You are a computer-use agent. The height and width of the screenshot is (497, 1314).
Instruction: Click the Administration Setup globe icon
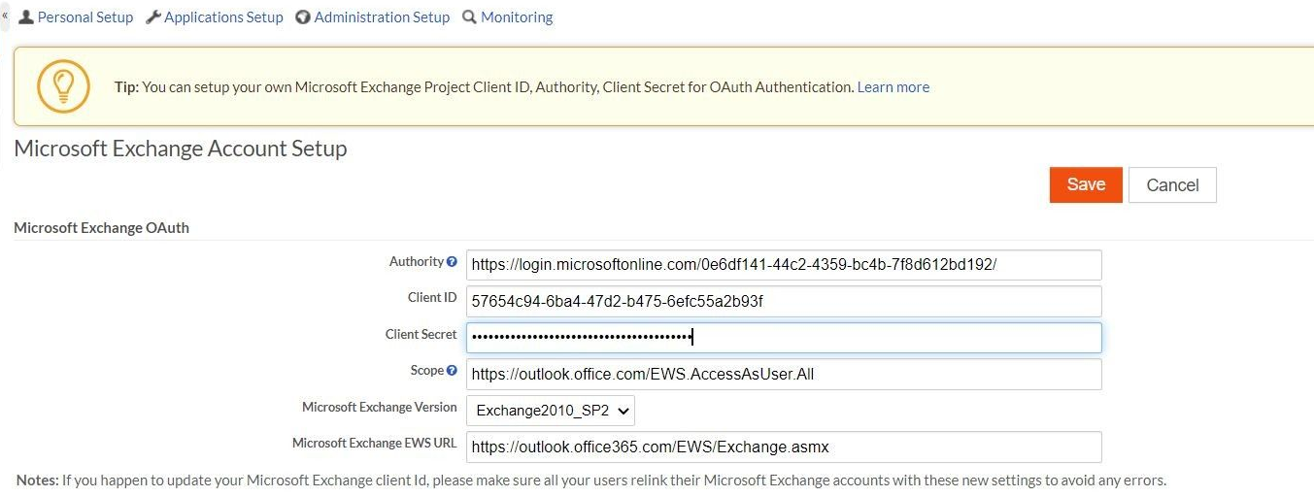click(303, 17)
